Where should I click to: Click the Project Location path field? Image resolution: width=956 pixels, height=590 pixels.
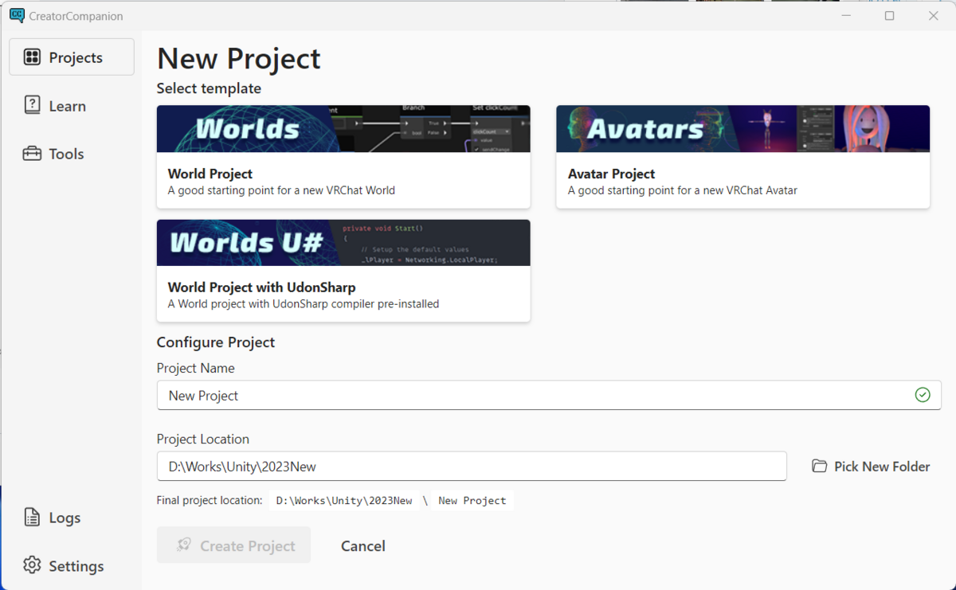[x=472, y=467]
